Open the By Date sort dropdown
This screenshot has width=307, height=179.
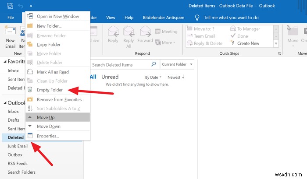153,77
